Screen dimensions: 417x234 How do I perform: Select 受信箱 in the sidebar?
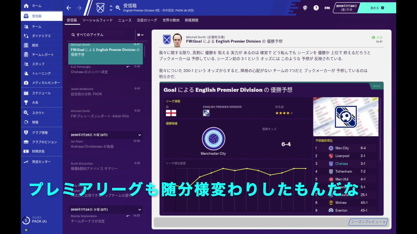pos(42,16)
